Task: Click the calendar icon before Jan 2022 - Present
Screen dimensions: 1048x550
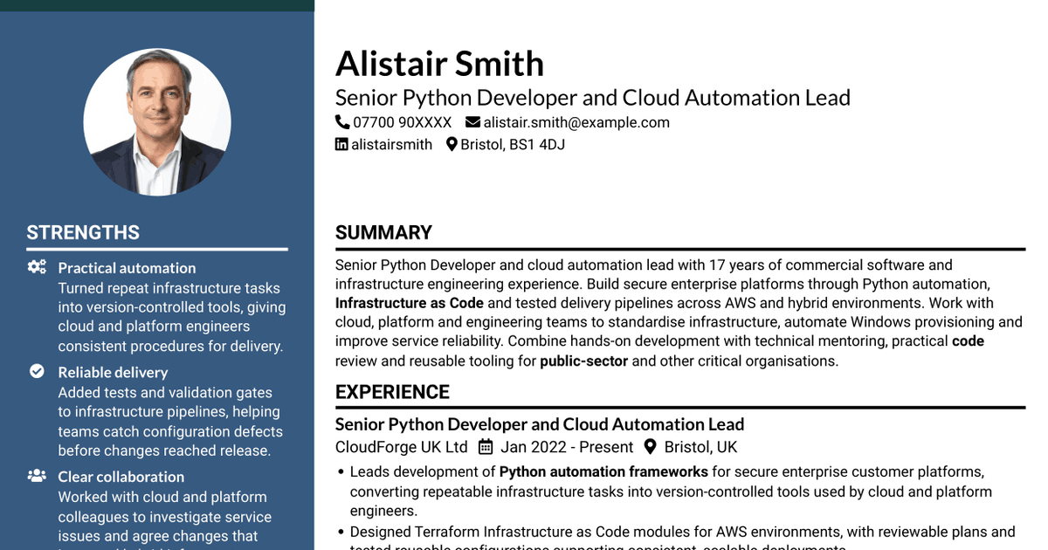Action: coord(486,447)
